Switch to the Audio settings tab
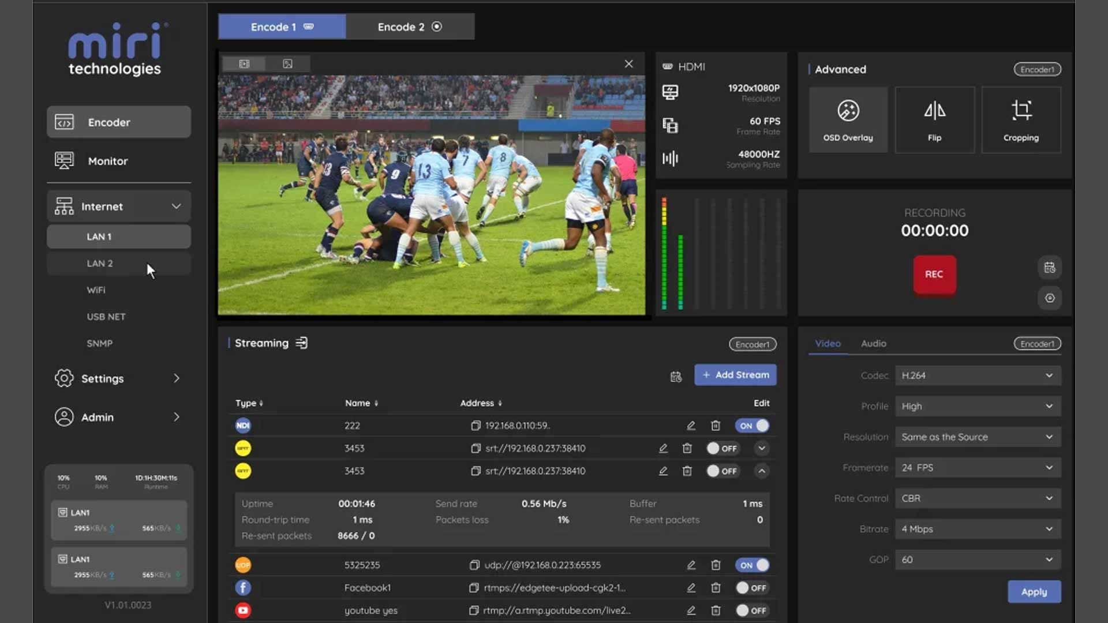The height and width of the screenshot is (623, 1108). tap(873, 343)
